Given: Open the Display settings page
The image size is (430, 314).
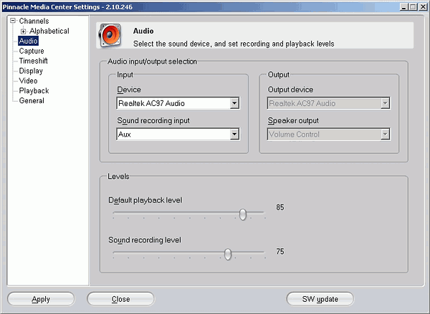Looking at the screenshot, I should click(31, 71).
